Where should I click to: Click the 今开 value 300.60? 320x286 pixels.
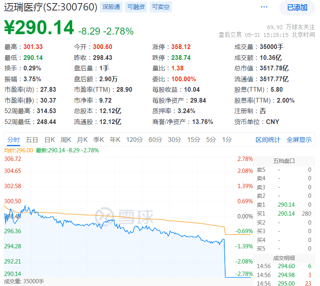point(103,47)
